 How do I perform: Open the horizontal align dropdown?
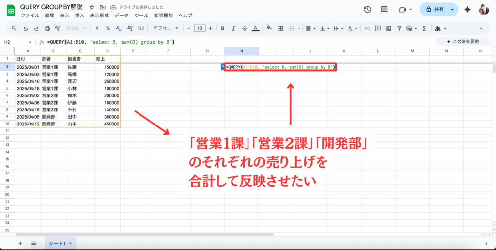tap(310, 28)
